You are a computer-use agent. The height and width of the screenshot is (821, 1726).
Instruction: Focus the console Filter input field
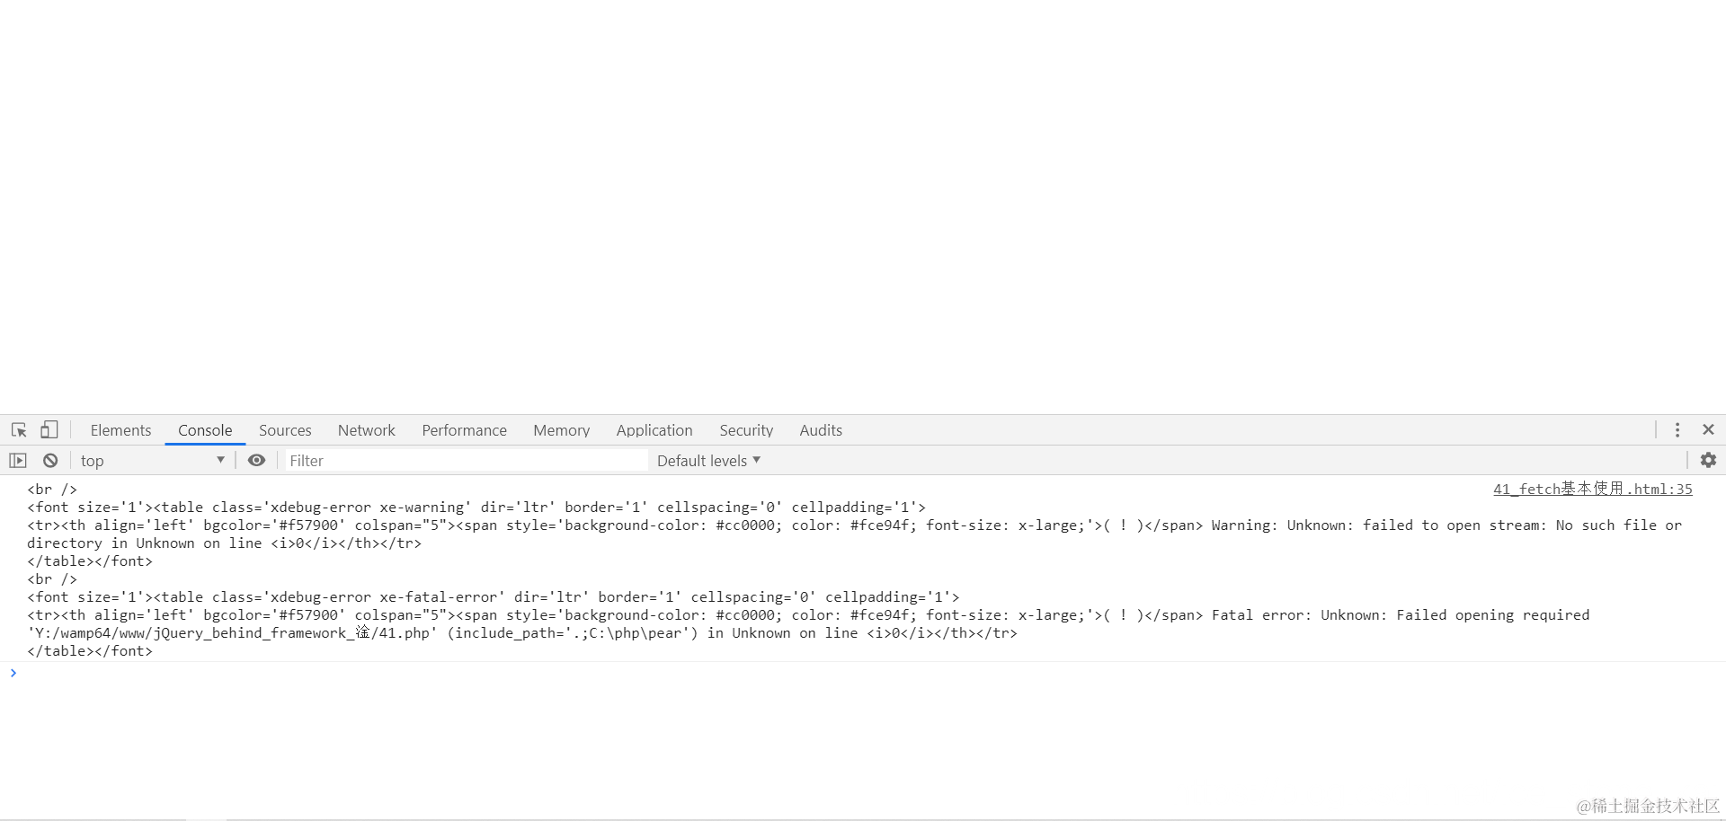(467, 461)
